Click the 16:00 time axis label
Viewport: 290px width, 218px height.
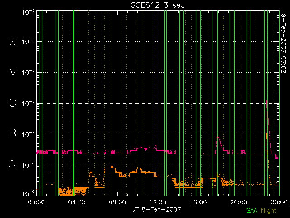(x=198, y=202)
